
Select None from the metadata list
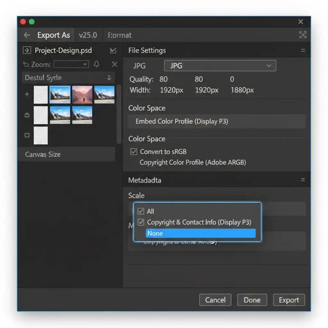[201, 234]
